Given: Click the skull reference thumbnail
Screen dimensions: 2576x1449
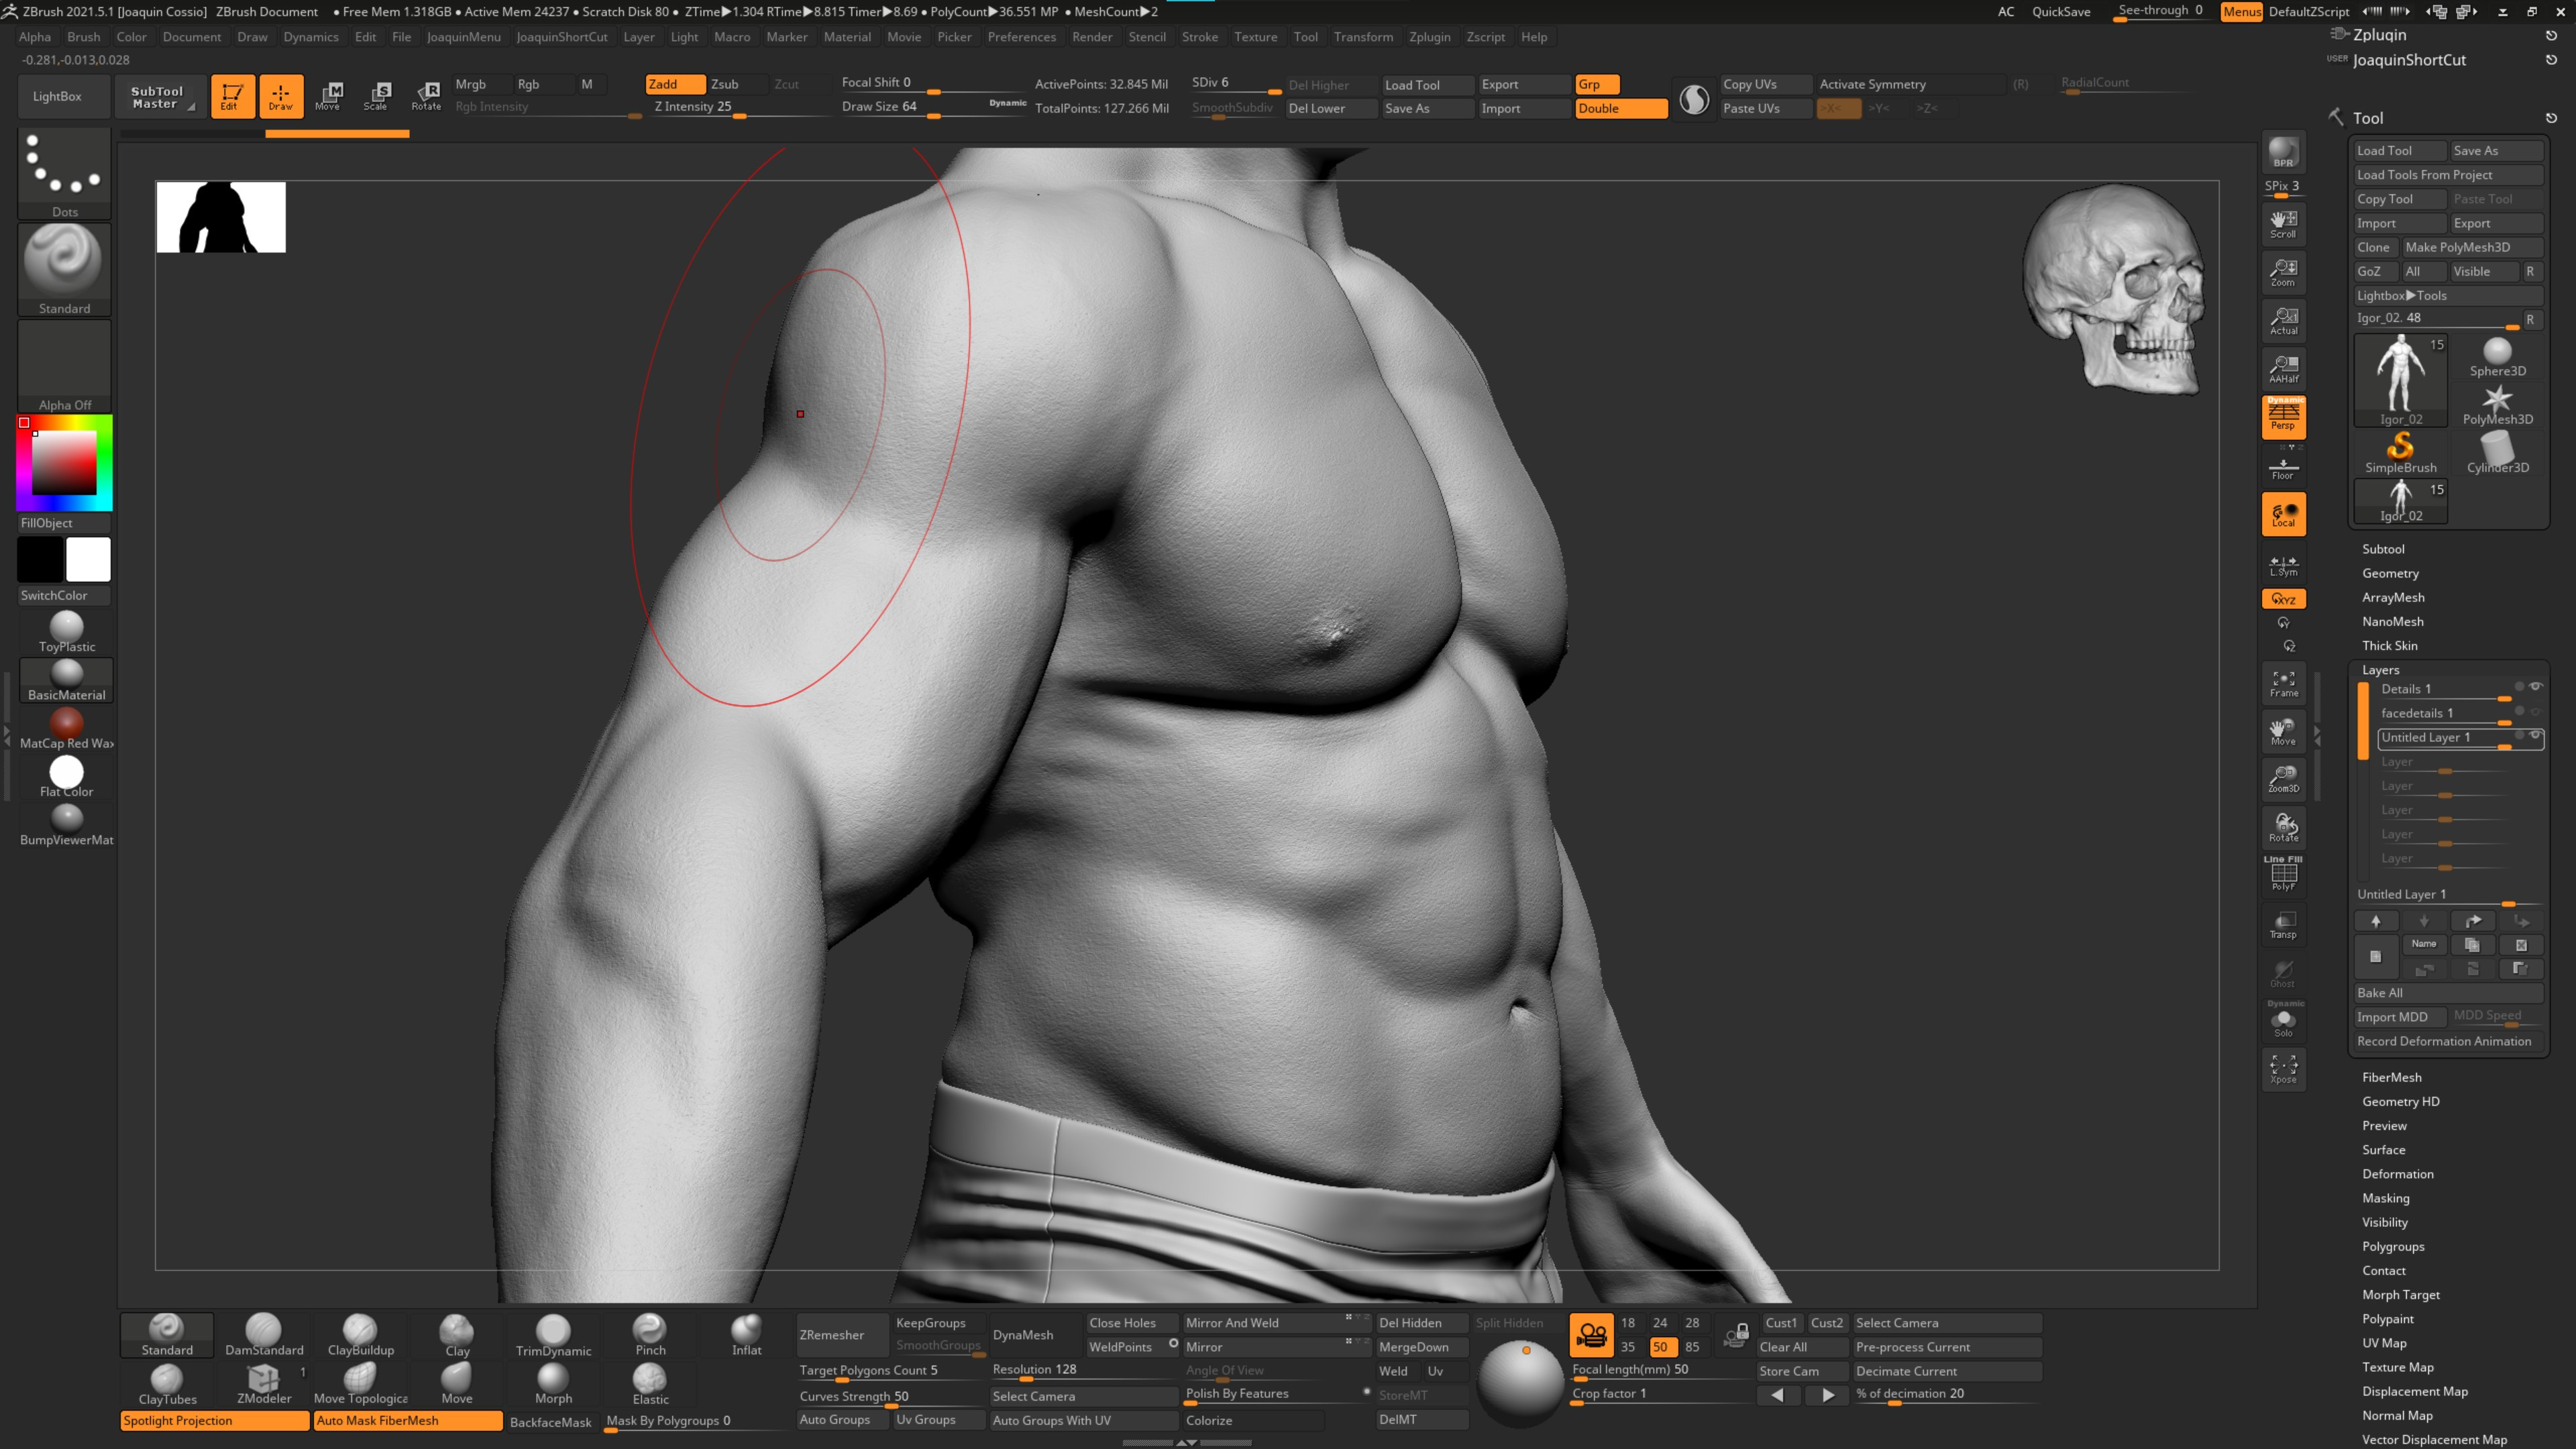Looking at the screenshot, I should [2113, 290].
